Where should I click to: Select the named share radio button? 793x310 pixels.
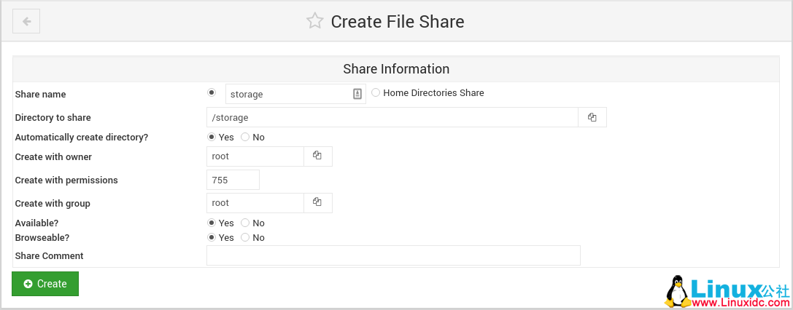pos(212,92)
